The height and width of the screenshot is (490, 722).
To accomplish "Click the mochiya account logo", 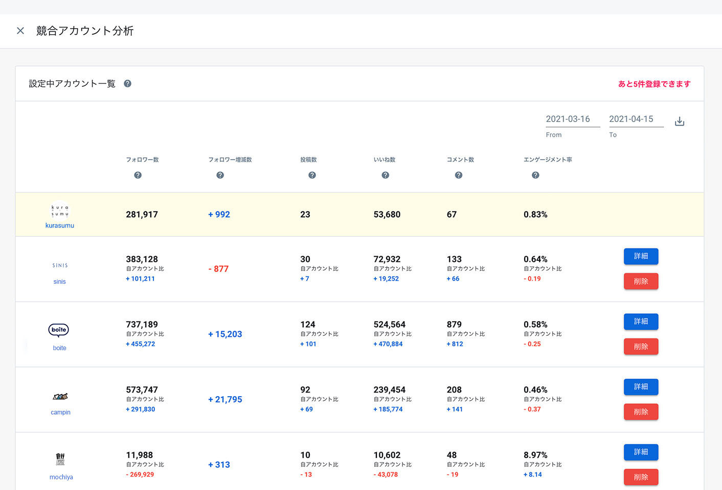I will [x=60, y=459].
